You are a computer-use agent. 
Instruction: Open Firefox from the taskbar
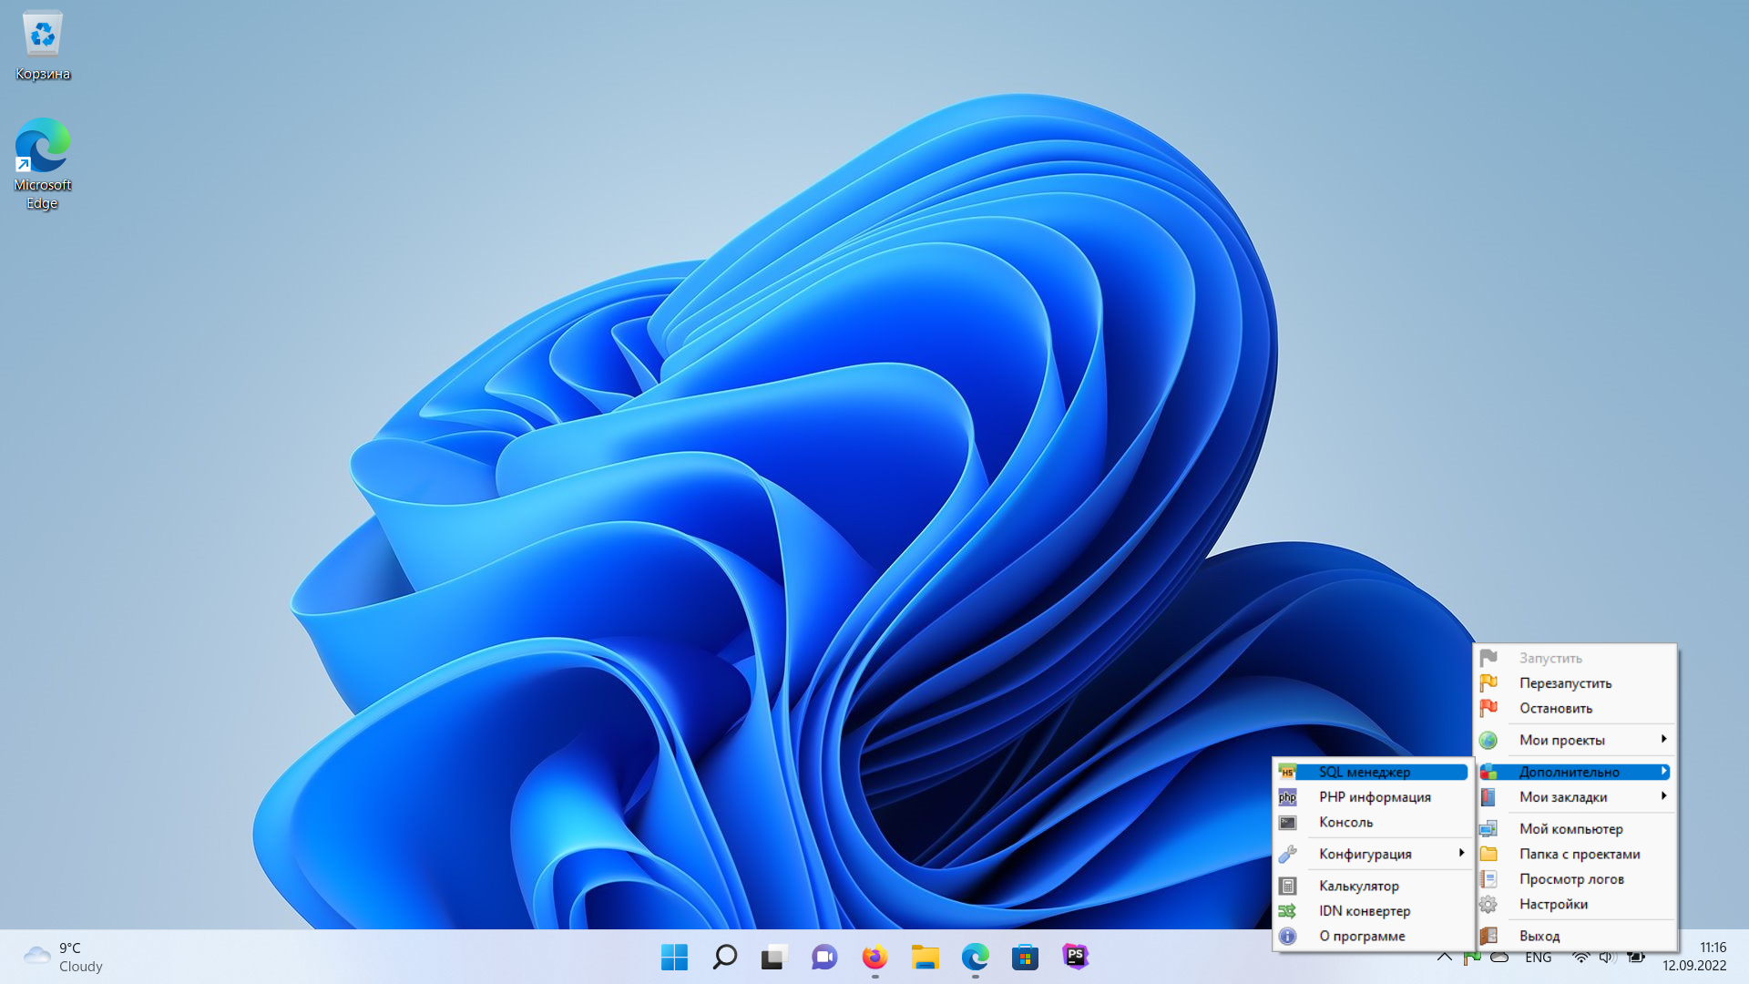click(874, 957)
